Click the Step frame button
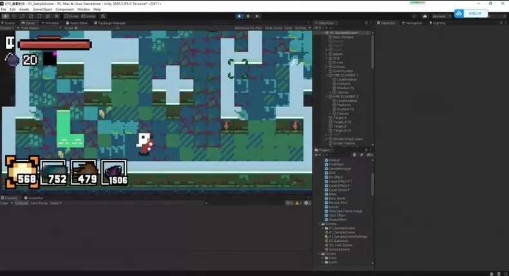 point(257,16)
